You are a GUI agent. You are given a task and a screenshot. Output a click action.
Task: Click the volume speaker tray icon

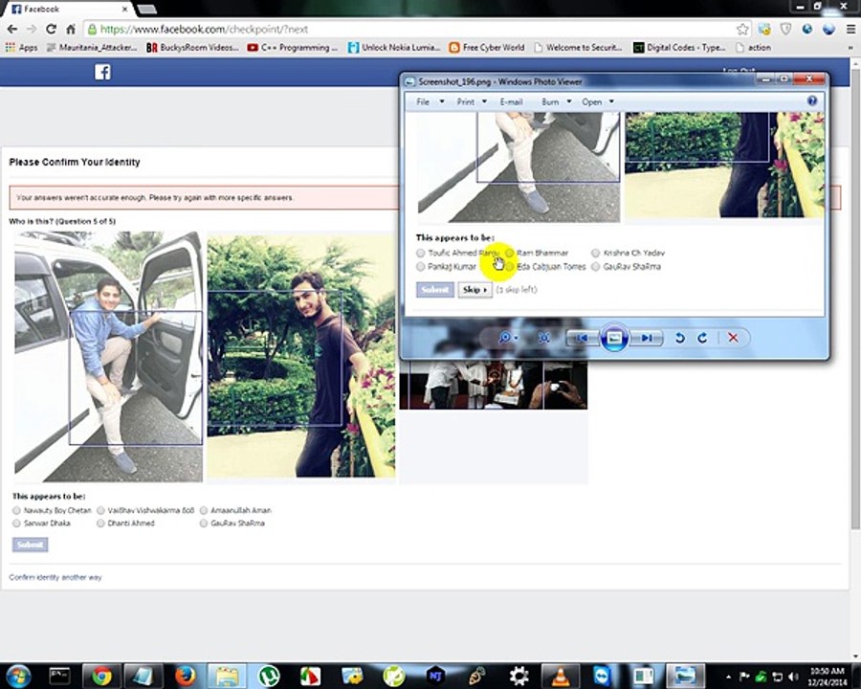(793, 677)
